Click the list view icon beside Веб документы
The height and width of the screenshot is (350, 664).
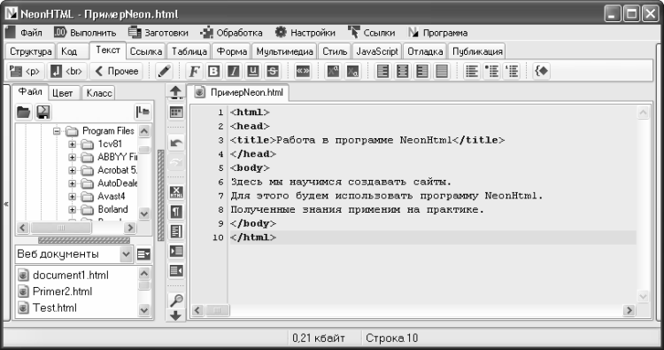point(144,254)
